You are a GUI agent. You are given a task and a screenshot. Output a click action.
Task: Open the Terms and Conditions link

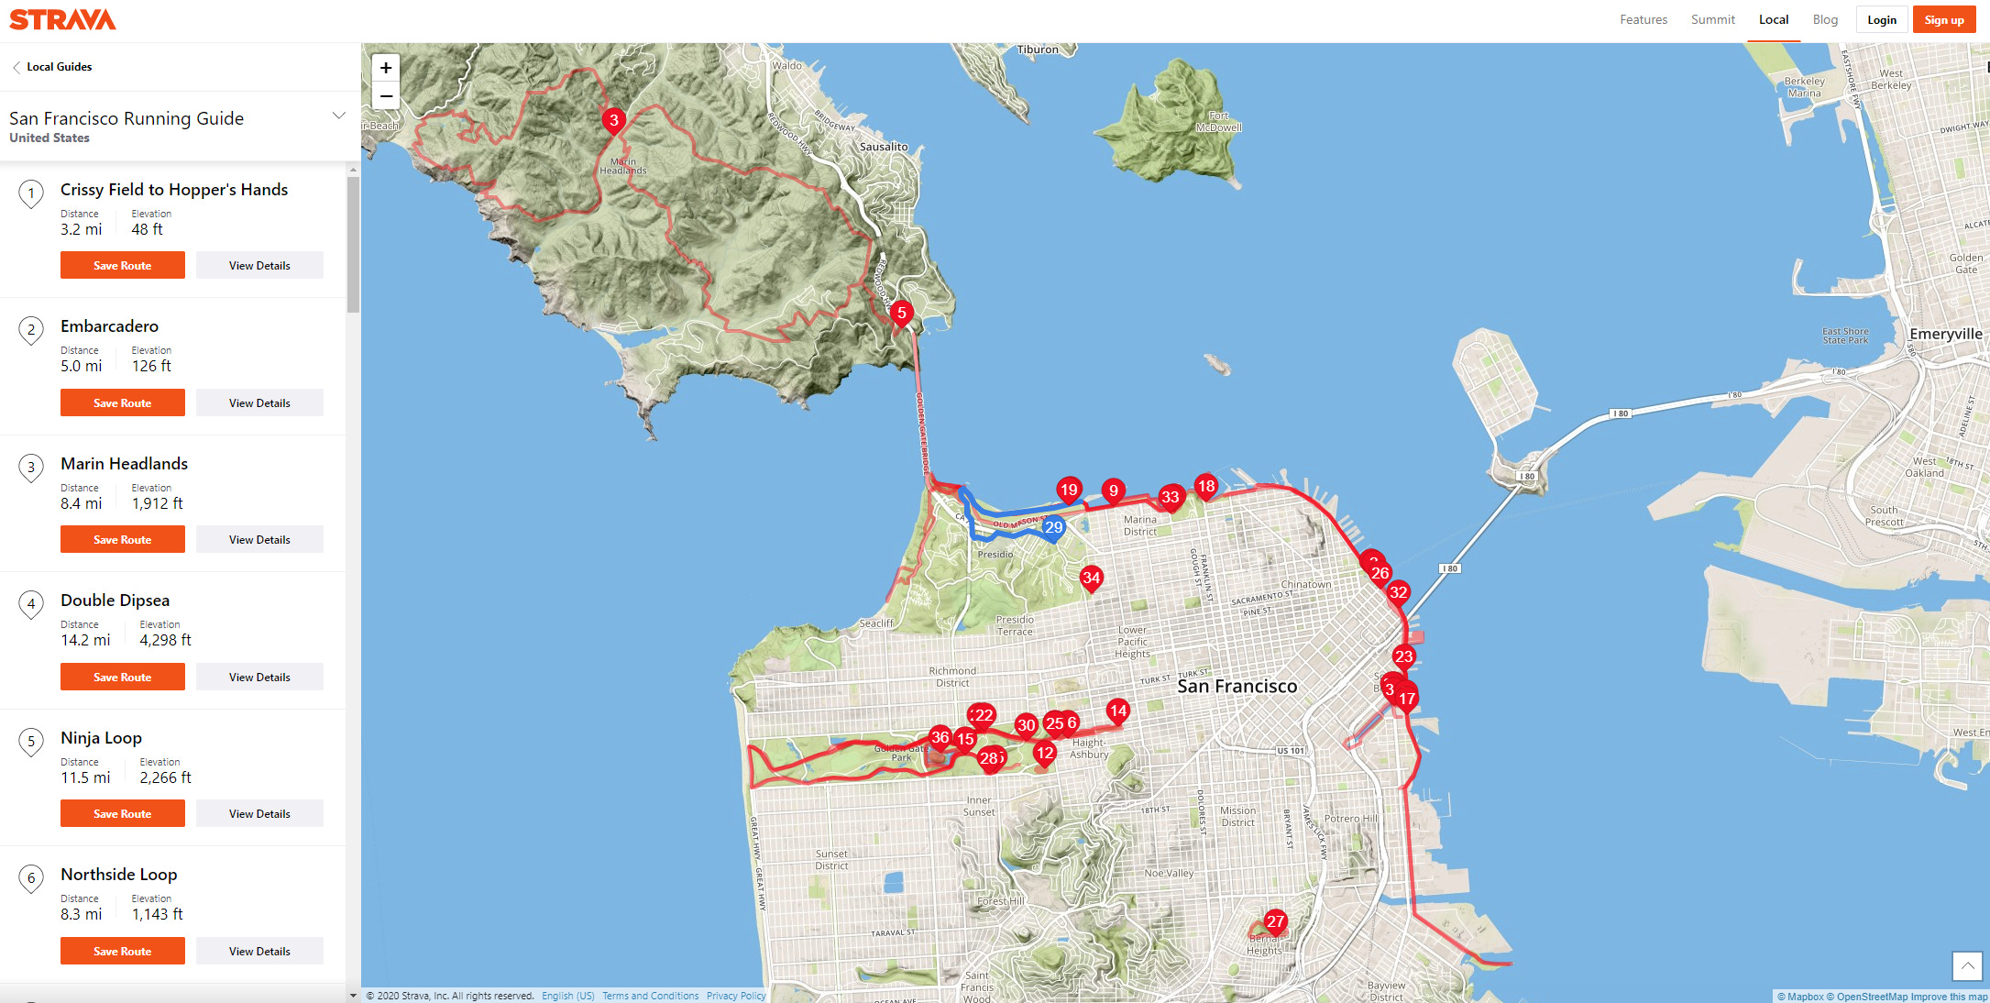[x=650, y=996]
